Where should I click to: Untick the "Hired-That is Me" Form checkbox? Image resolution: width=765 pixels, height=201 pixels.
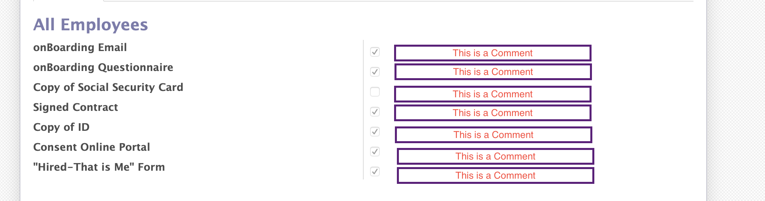pos(375,171)
